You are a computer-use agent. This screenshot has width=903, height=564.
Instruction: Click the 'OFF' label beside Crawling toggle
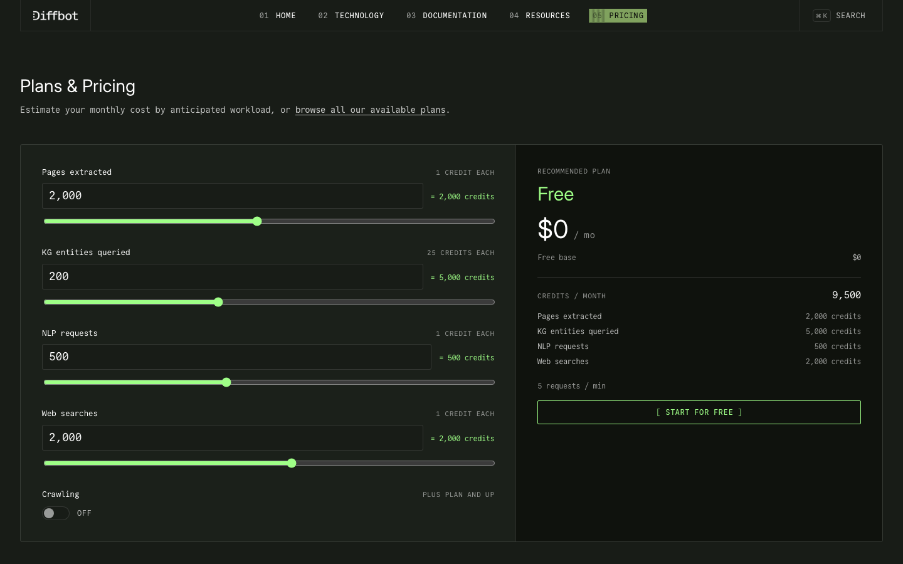(84, 513)
